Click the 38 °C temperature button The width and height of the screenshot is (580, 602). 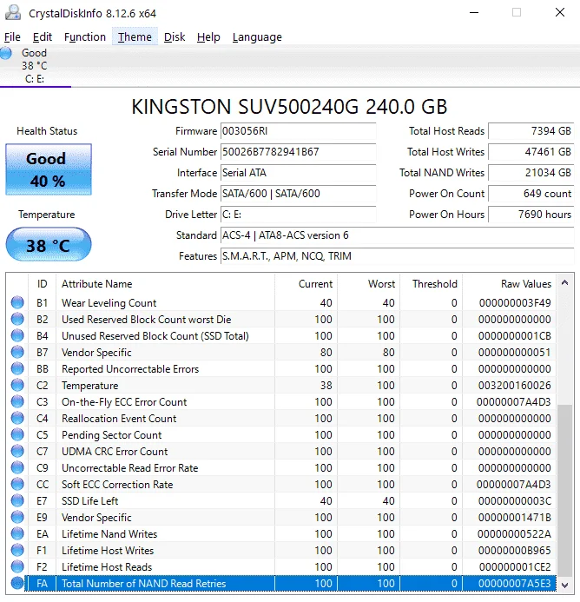click(x=49, y=245)
